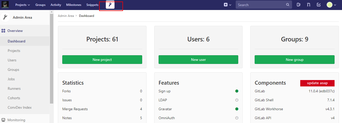Open the Milestones menu item
This screenshot has width=342, height=123.
coord(74,5)
